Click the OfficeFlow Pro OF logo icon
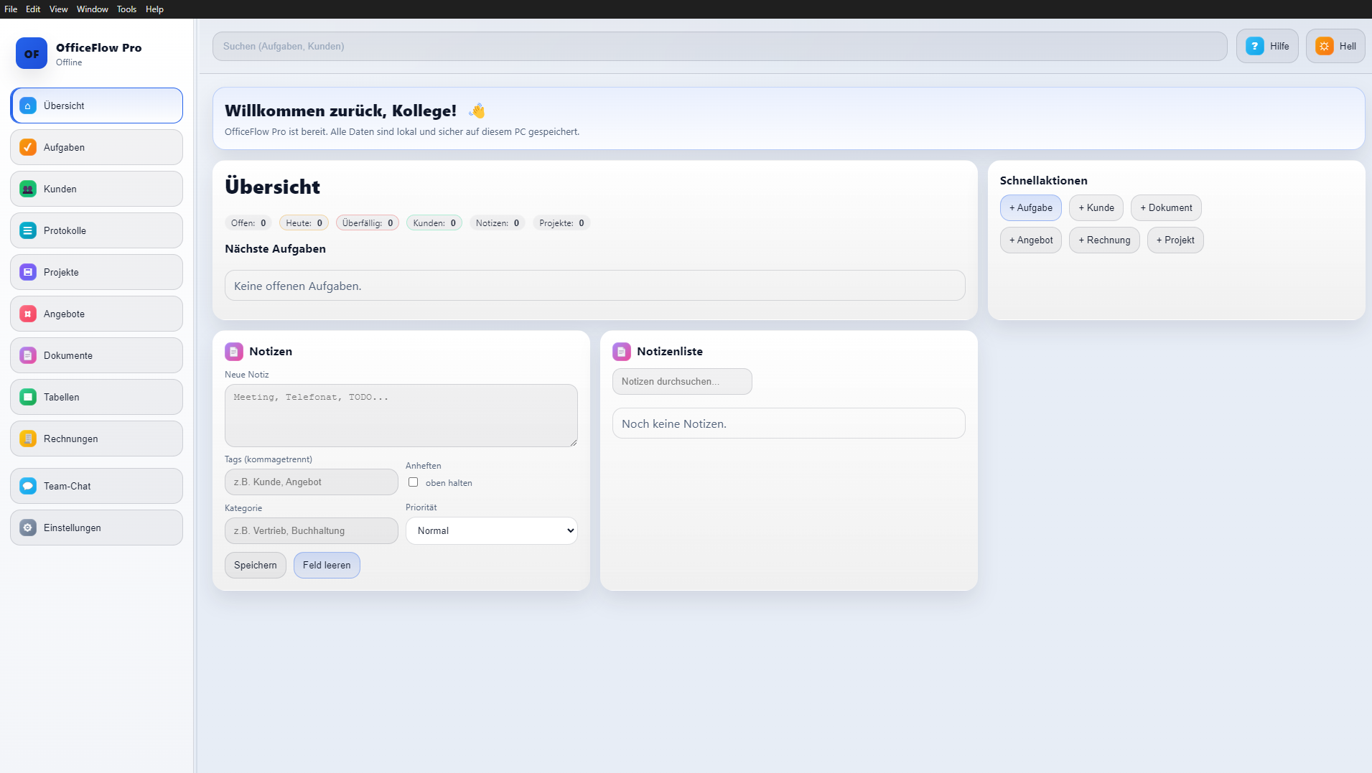Screen dimensions: 1372x773 32,53
